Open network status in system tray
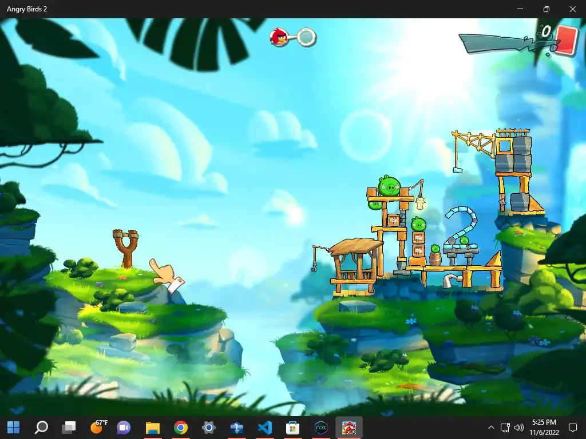Viewport: 586px width, 439px height. tap(505, 428)
